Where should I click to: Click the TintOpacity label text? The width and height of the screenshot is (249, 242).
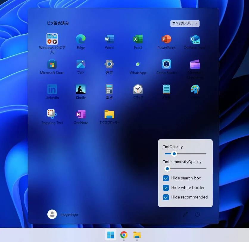pos(173,147)
